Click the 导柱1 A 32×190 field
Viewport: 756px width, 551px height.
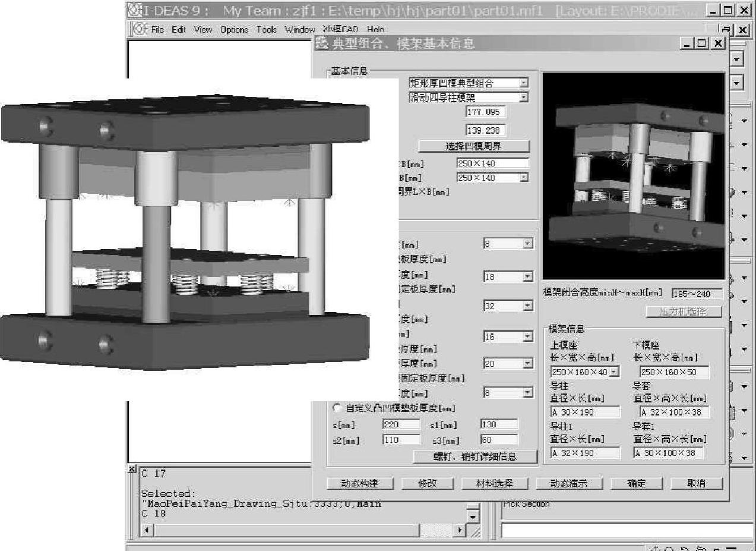tap(585, 453)
